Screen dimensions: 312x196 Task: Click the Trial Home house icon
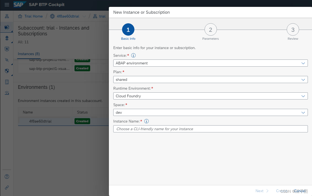click(x=20, y=16)
